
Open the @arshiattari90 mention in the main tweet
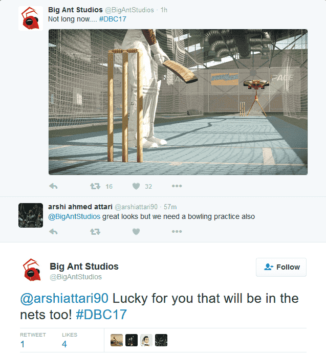tap(64, 298)
